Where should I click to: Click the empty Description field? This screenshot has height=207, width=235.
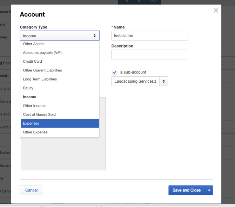pos(149,55)
